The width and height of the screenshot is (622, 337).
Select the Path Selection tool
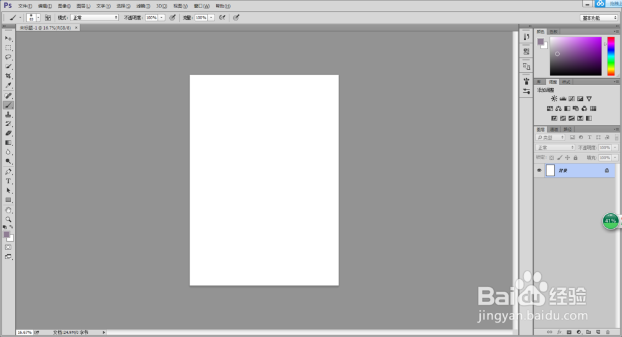[x=8, y=191]
